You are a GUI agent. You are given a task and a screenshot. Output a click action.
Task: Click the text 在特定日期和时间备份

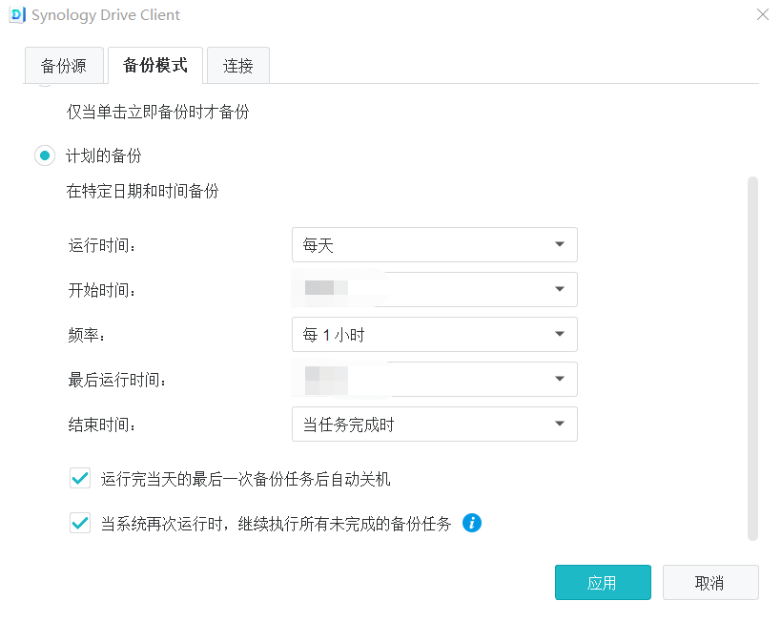click(x=142, y=191)
